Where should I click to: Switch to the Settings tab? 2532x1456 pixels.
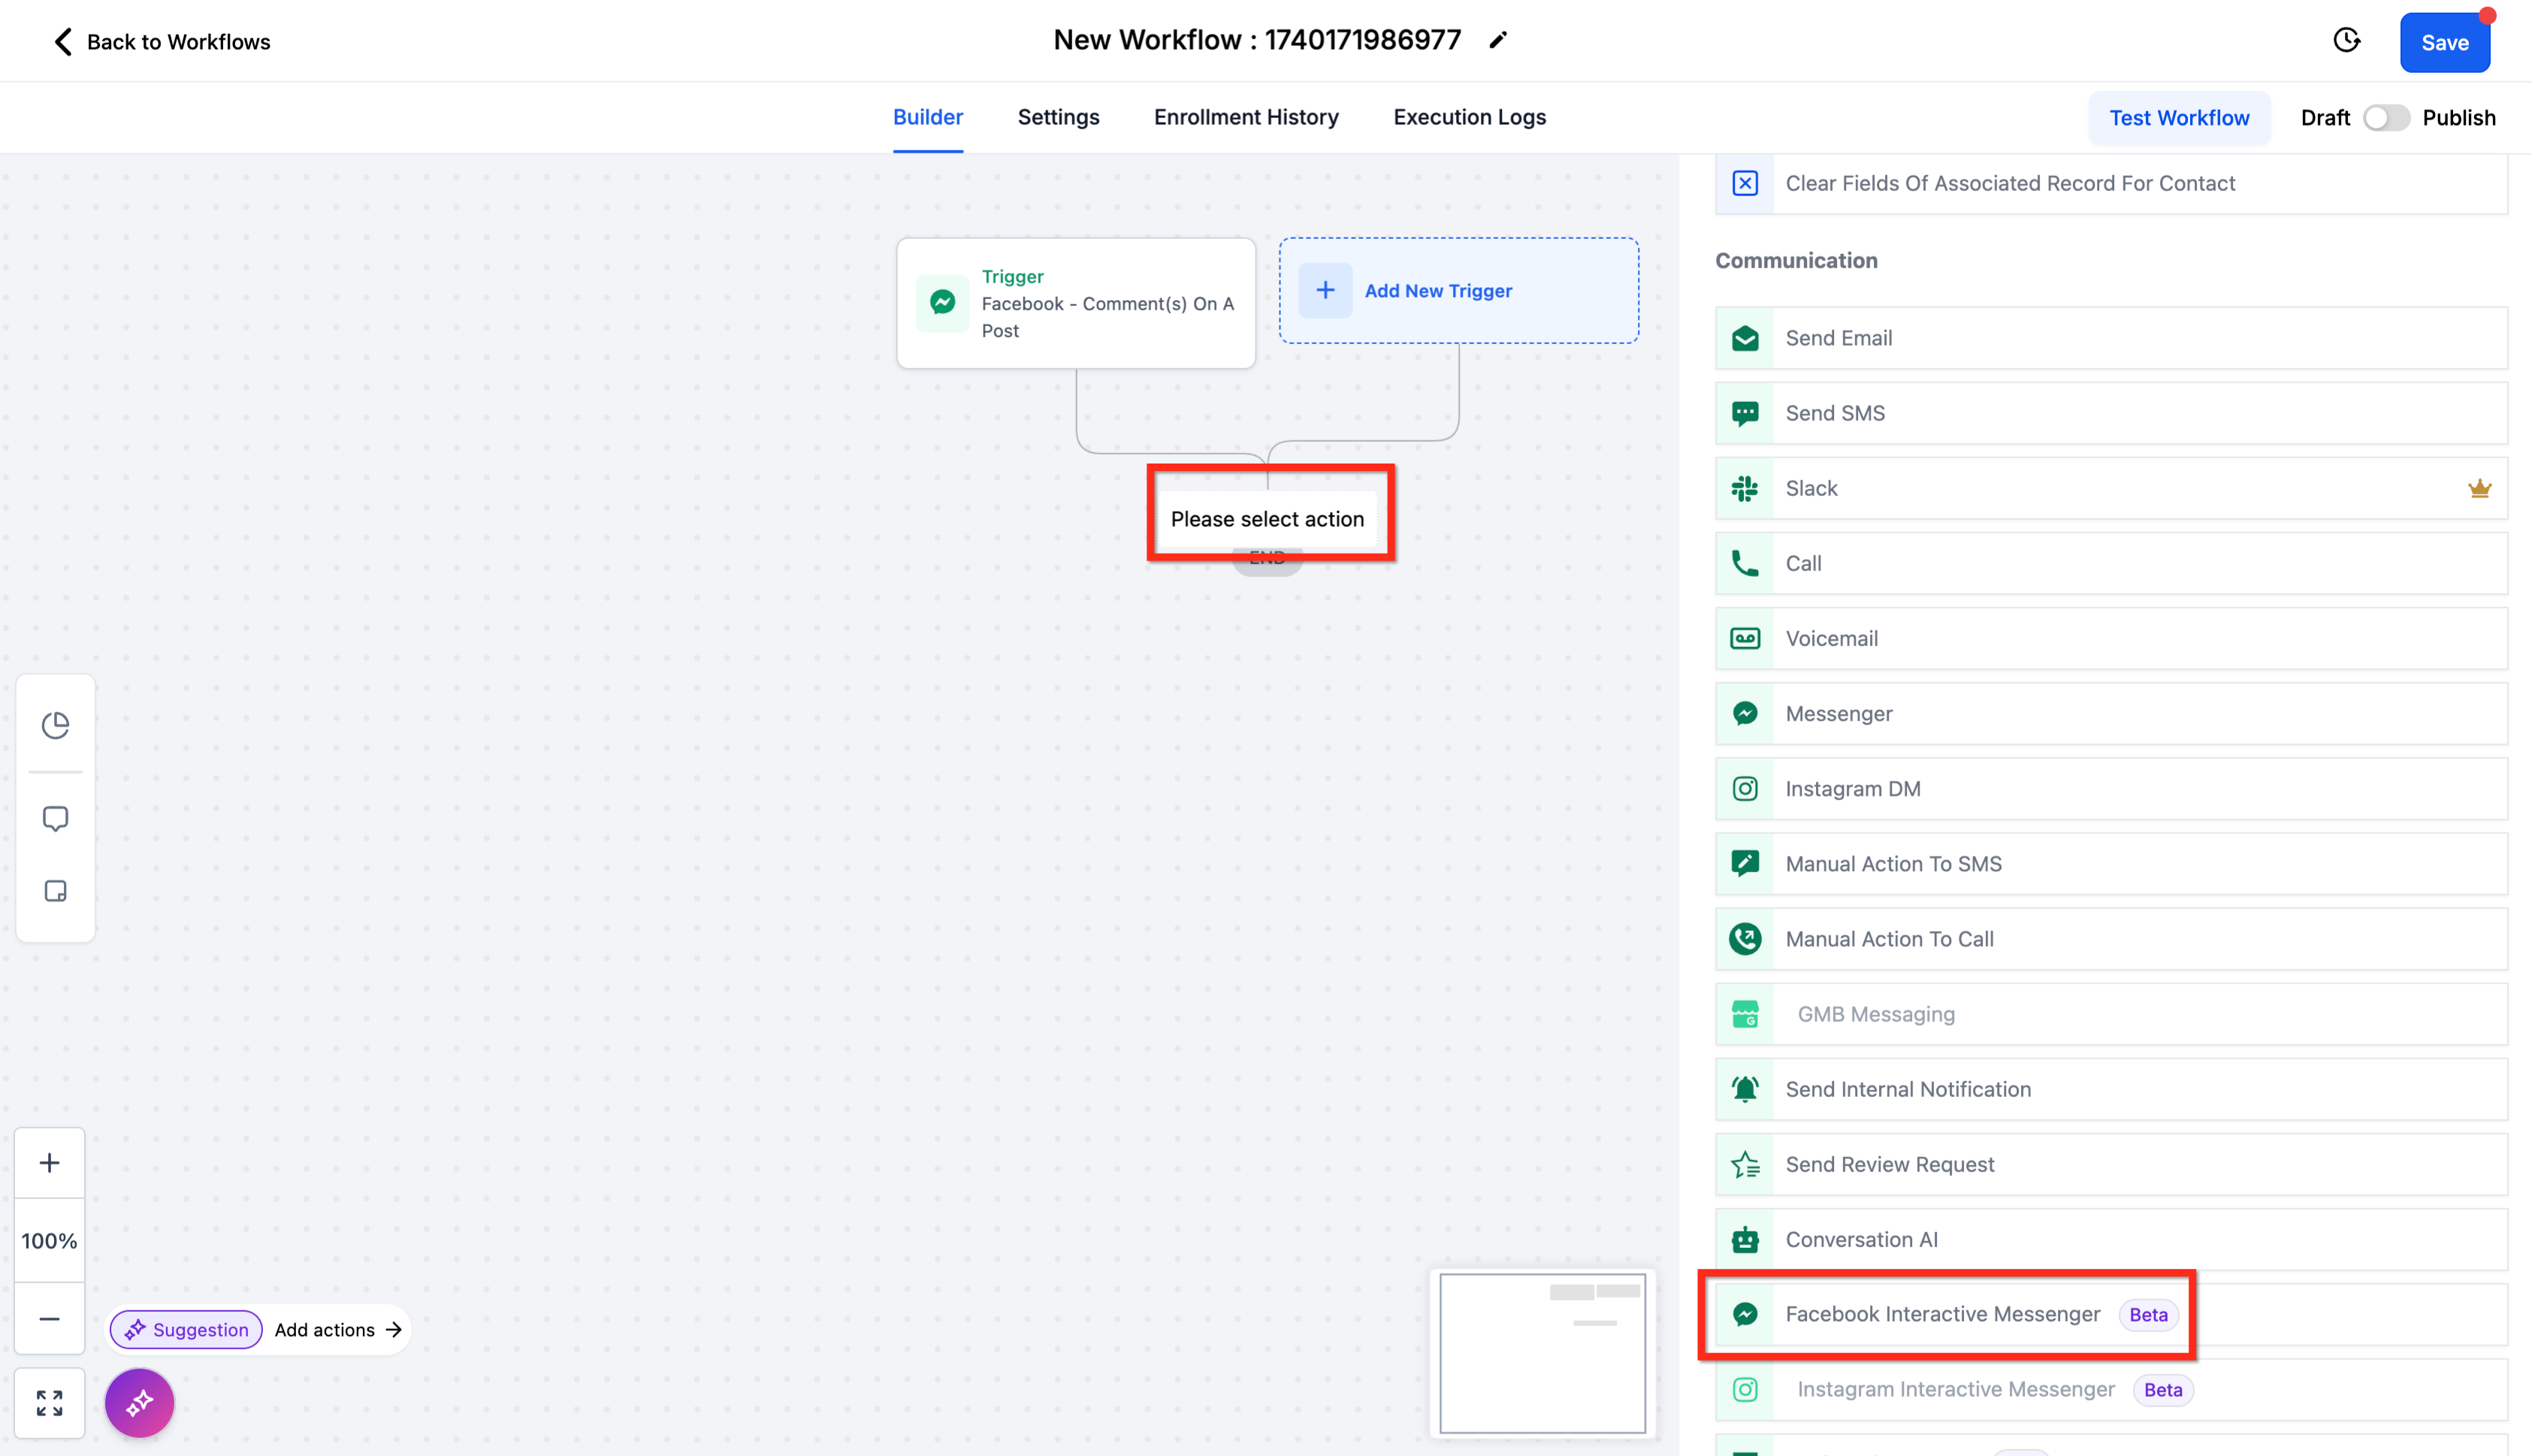(1058, 117)
